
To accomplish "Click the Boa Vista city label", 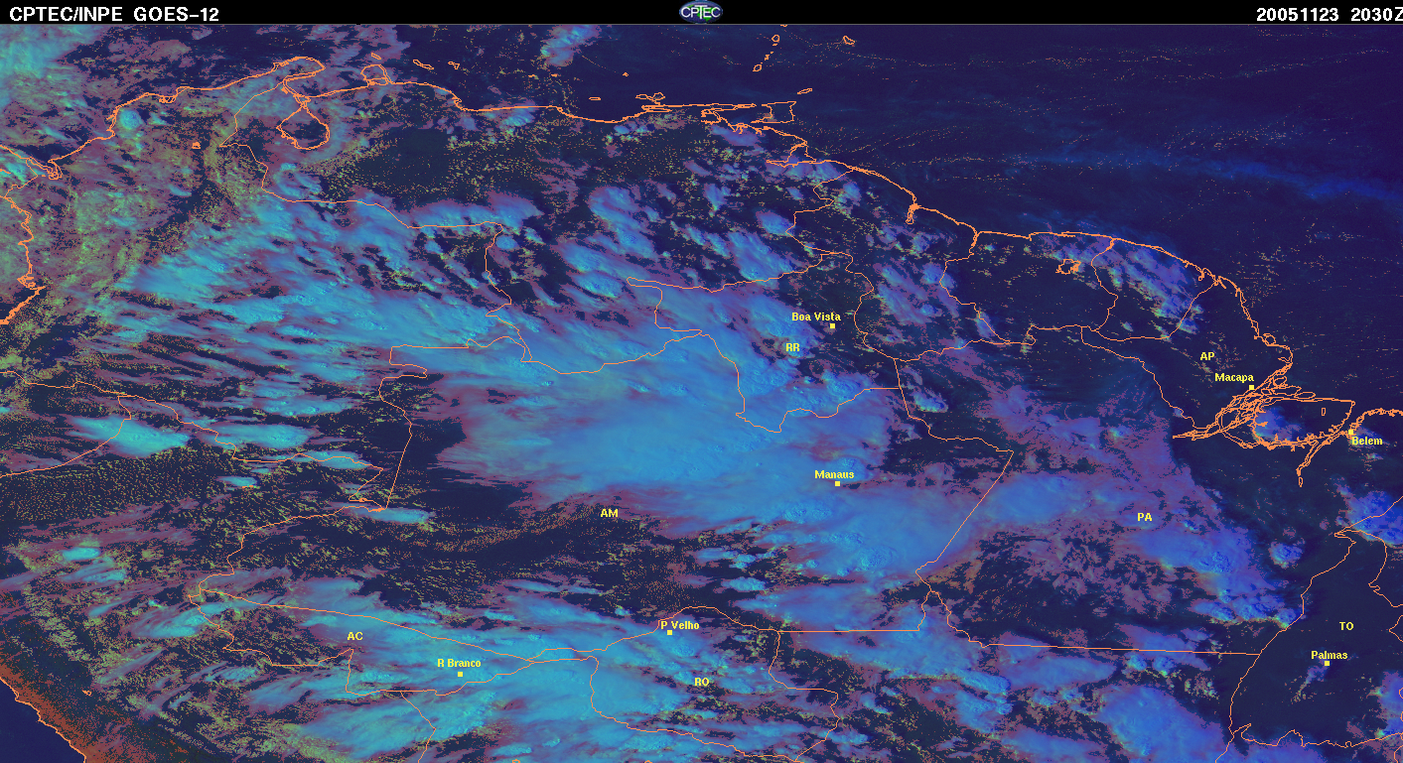I will click(815, 317).
